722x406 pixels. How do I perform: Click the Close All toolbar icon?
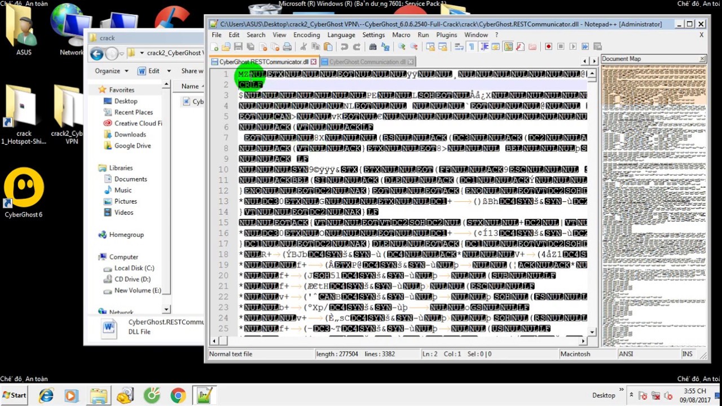pyautogui.click(x=274, y=46)
